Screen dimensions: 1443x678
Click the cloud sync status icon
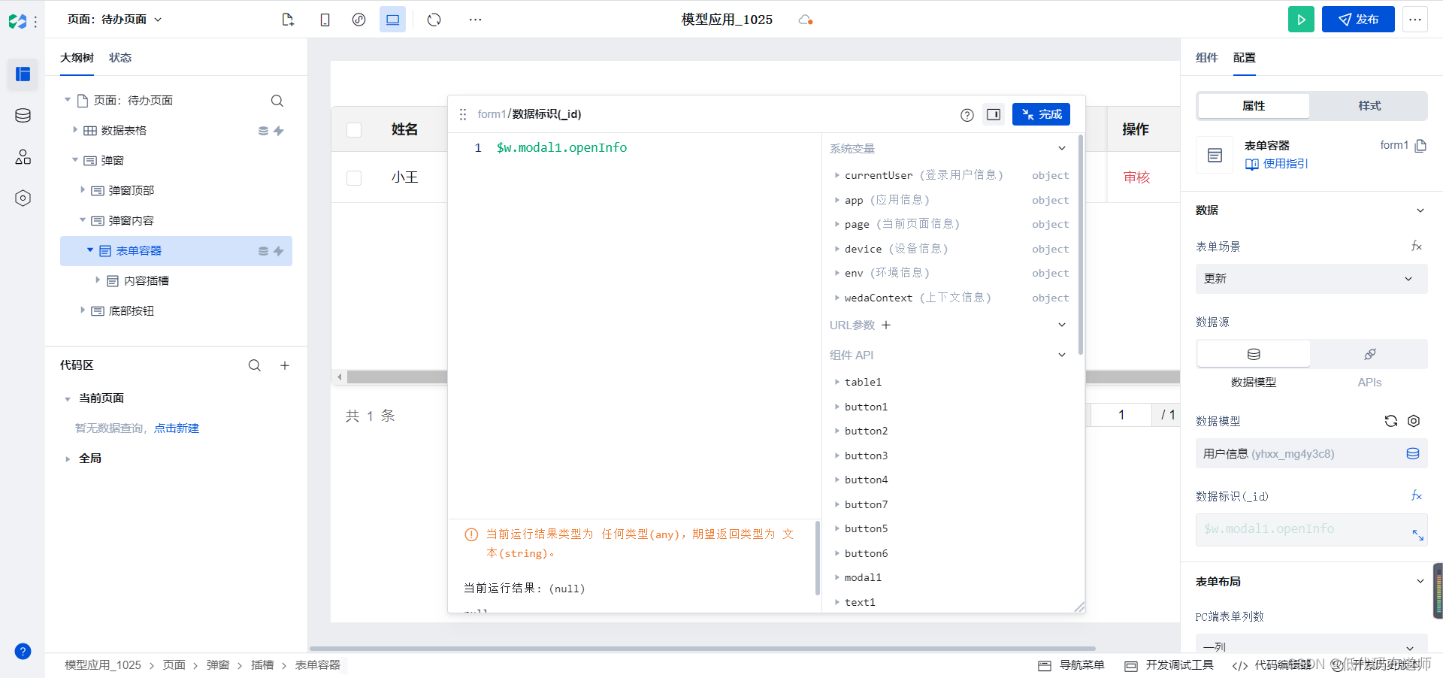[x=806, y=20]
